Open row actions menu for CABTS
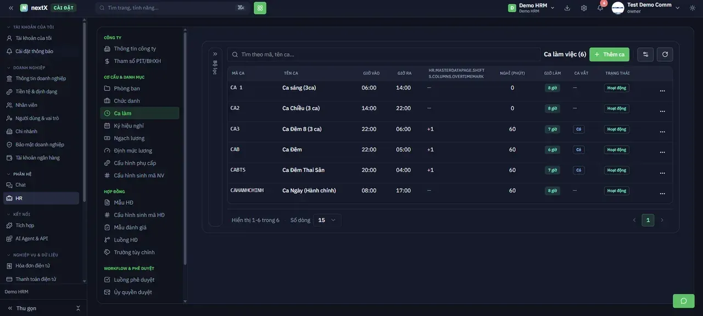This screenshot has height=316, width=703. pos(662,173)
